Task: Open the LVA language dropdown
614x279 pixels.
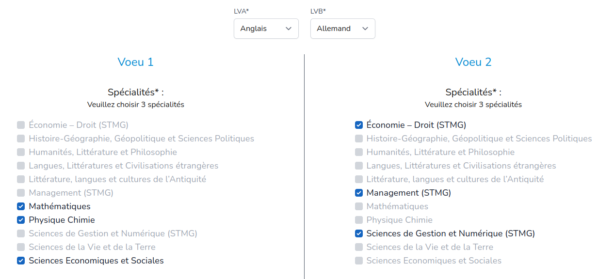Action: (x=266, y=29)
